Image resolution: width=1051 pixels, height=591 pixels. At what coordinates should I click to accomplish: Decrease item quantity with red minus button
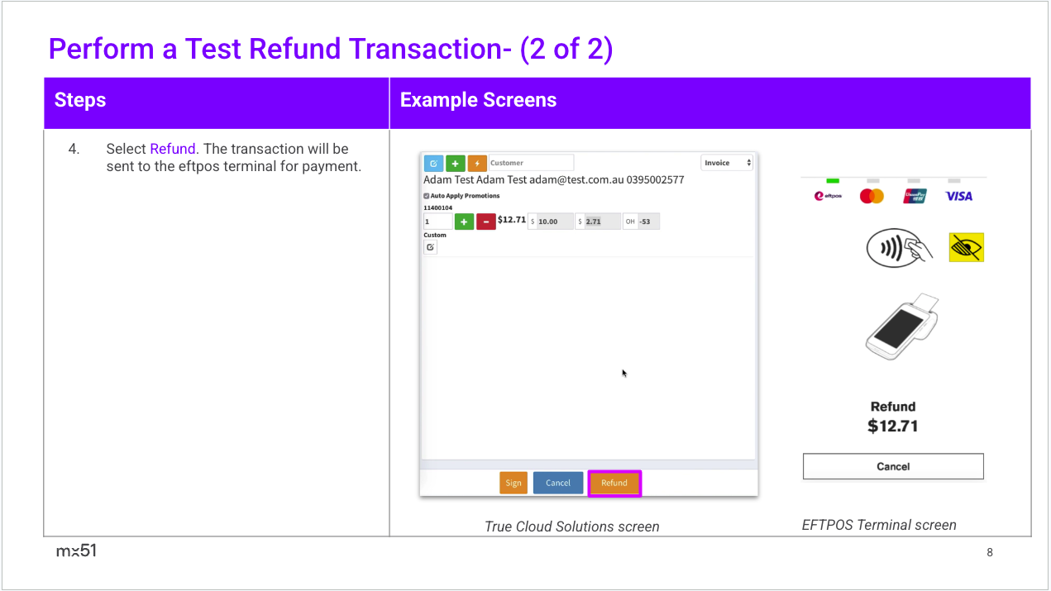point(486,222)
